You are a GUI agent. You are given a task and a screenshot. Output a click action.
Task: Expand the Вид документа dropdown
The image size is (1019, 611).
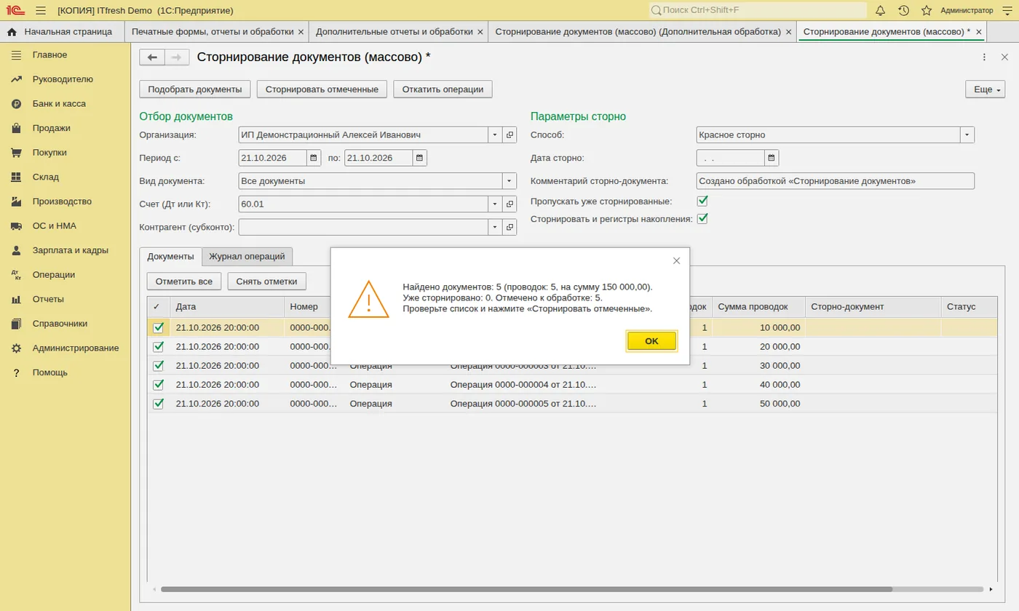(x=509, y=181)
